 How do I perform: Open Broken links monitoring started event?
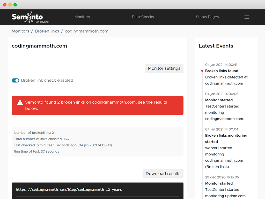pos(226,136)
